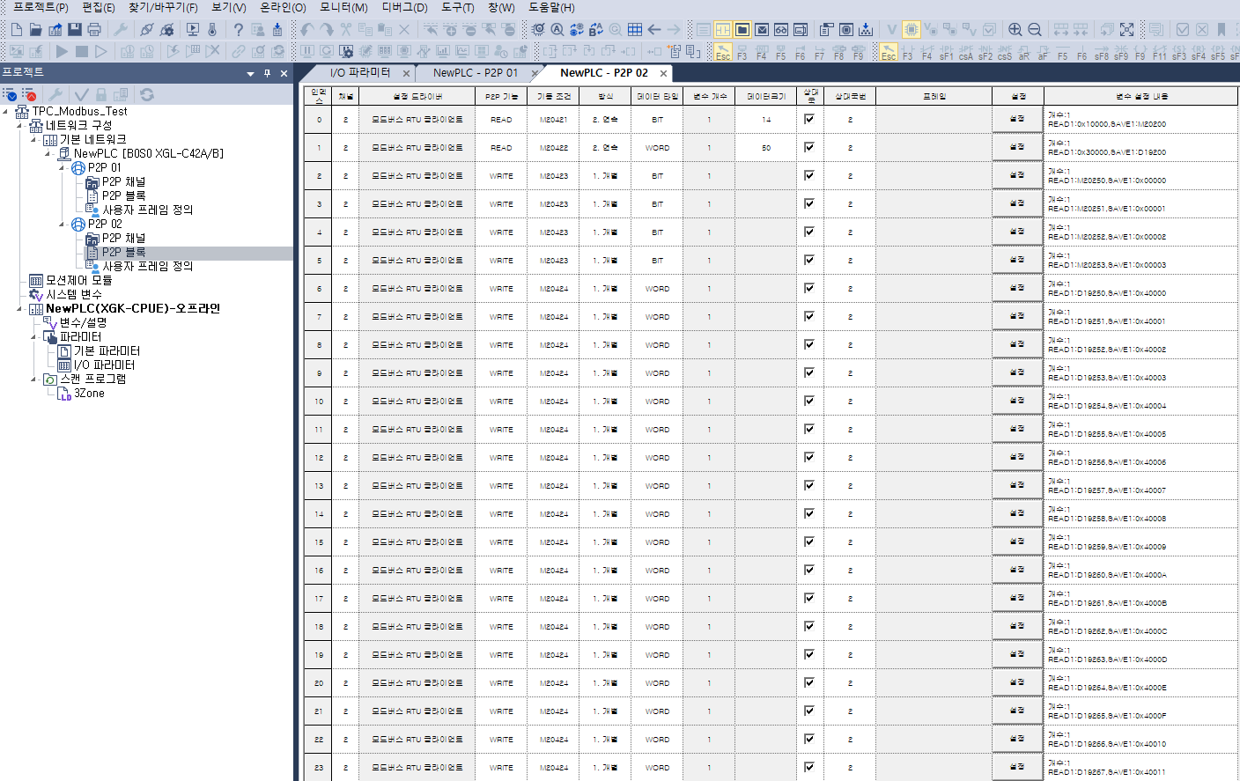Viewport: 1240px width, 781px height.
Task: Select 3Zone scan program in tree
Action: point(89,394)
